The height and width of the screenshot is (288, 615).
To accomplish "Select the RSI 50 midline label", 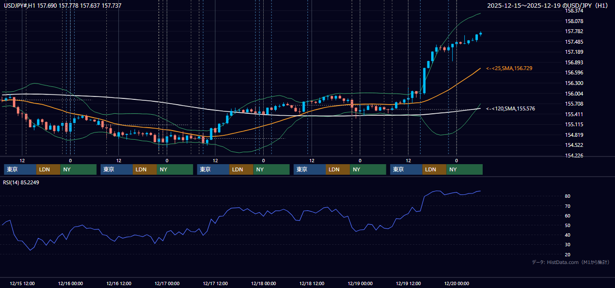I will pyautogui.click(x=568, y=225).
